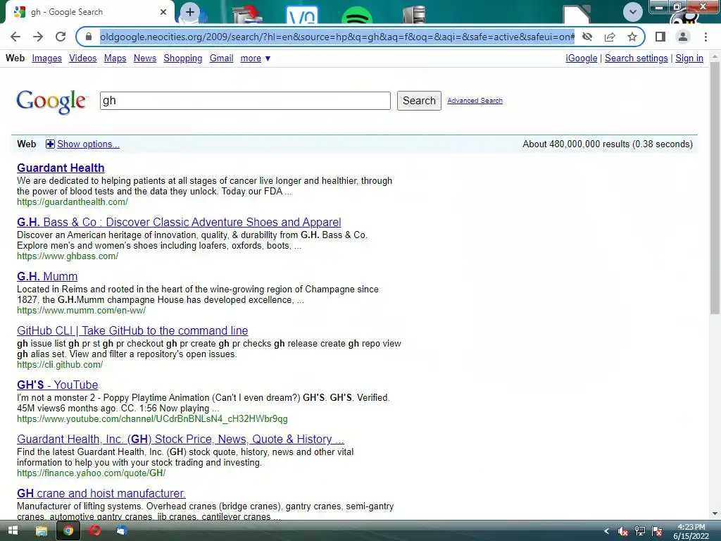Image resolution: width=721 pixels, height=541 pixels.
Task: Click the scrollbar down arrow
Action: (x=715, y=514)
